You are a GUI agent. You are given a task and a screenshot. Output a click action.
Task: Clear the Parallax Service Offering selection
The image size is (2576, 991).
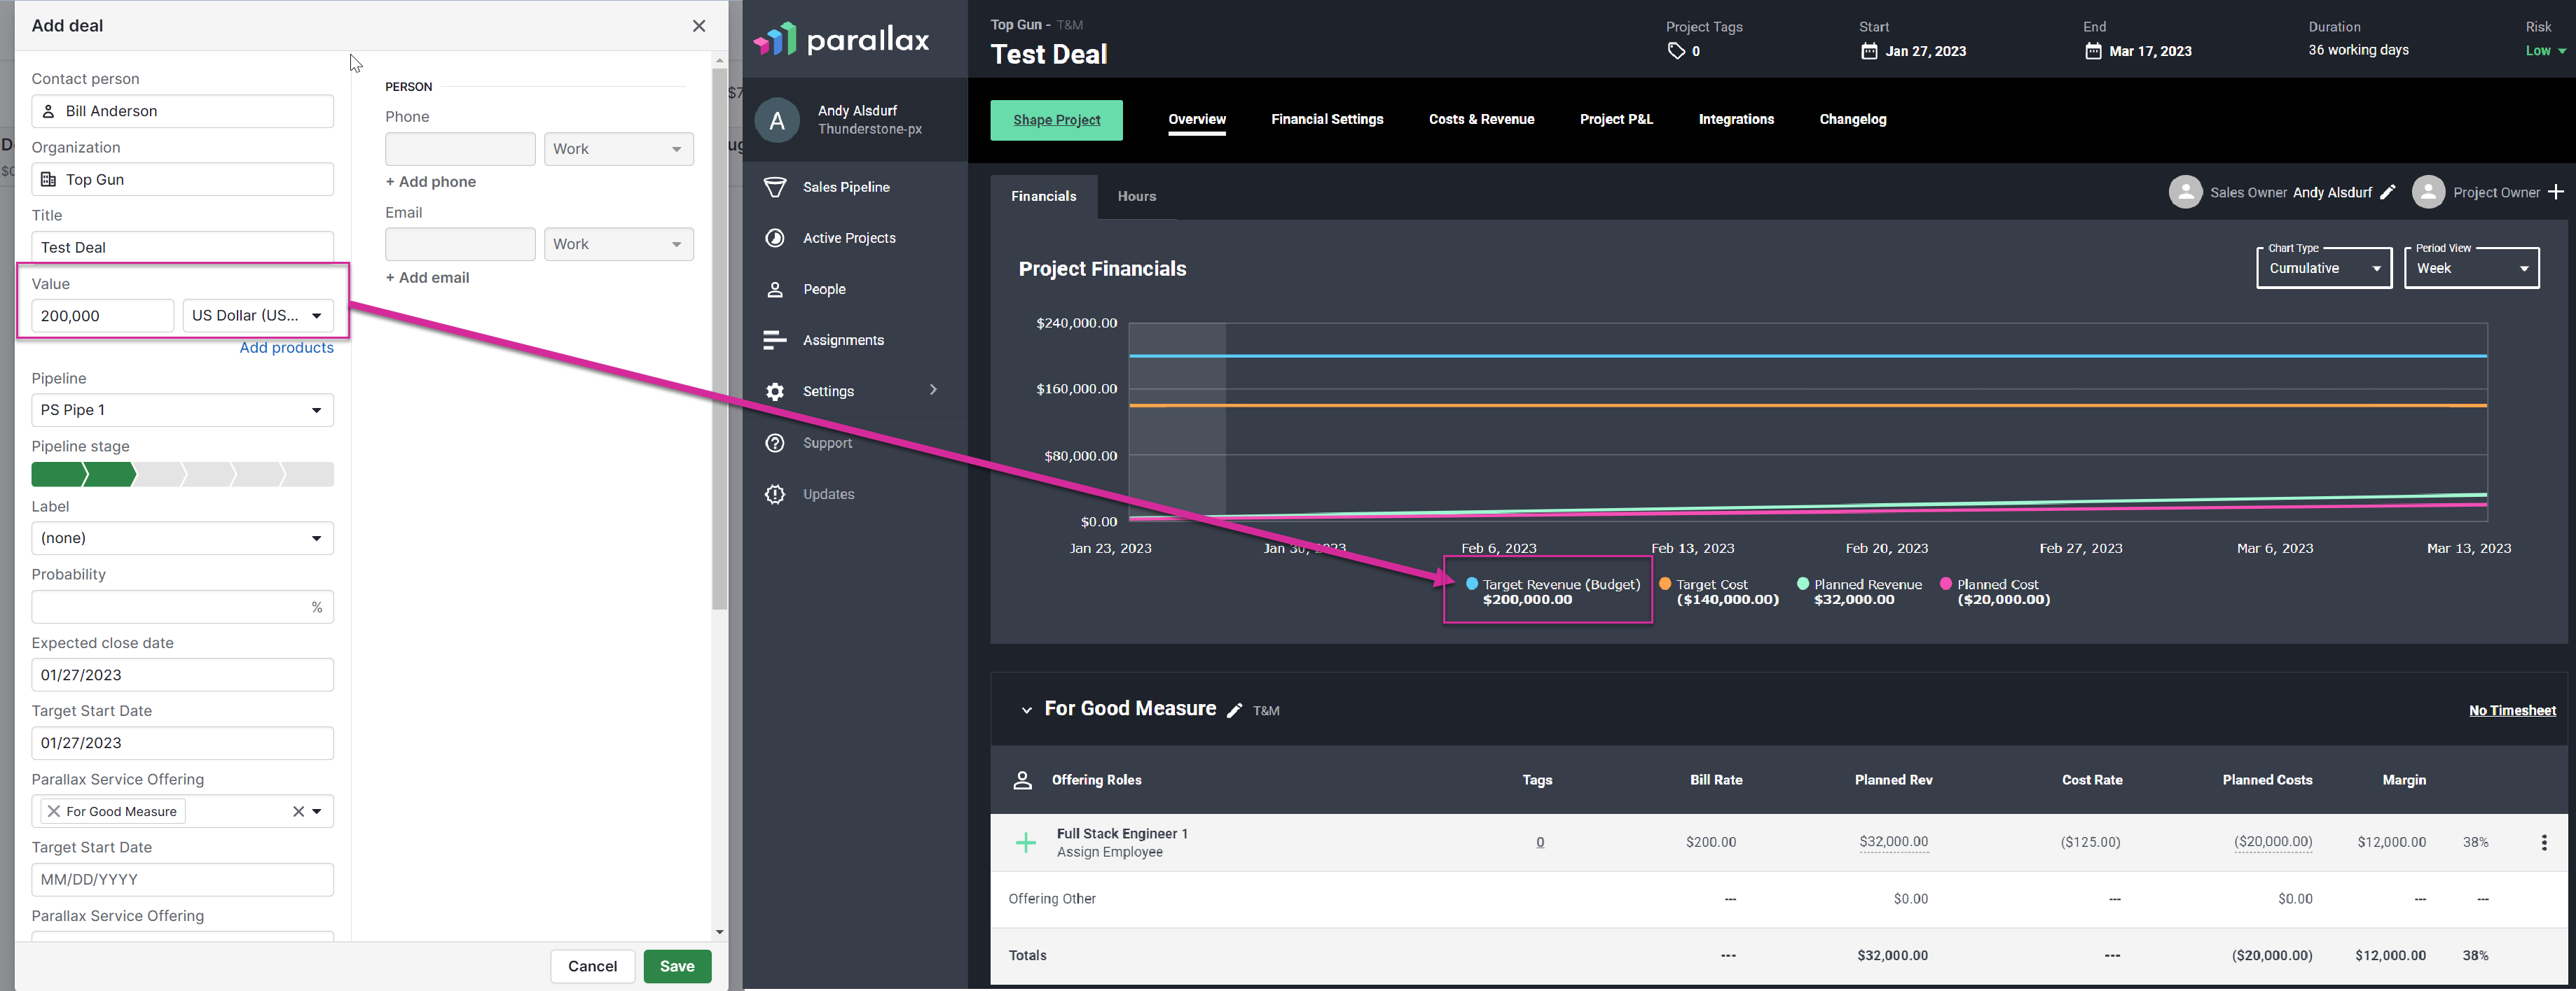[x=298, y=811]
